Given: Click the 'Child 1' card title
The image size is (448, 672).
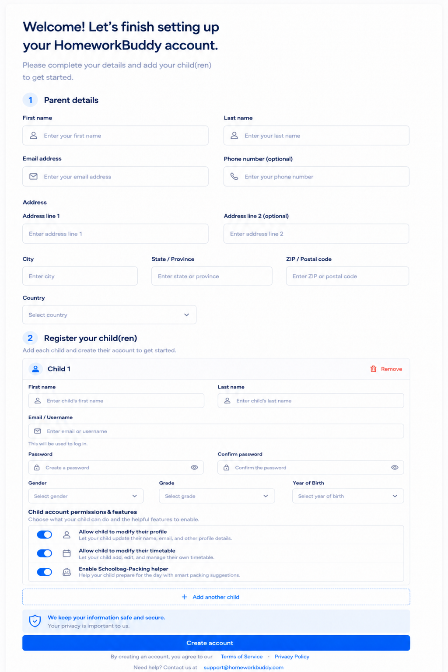Looking at the screenshot, I should [59, 369].
